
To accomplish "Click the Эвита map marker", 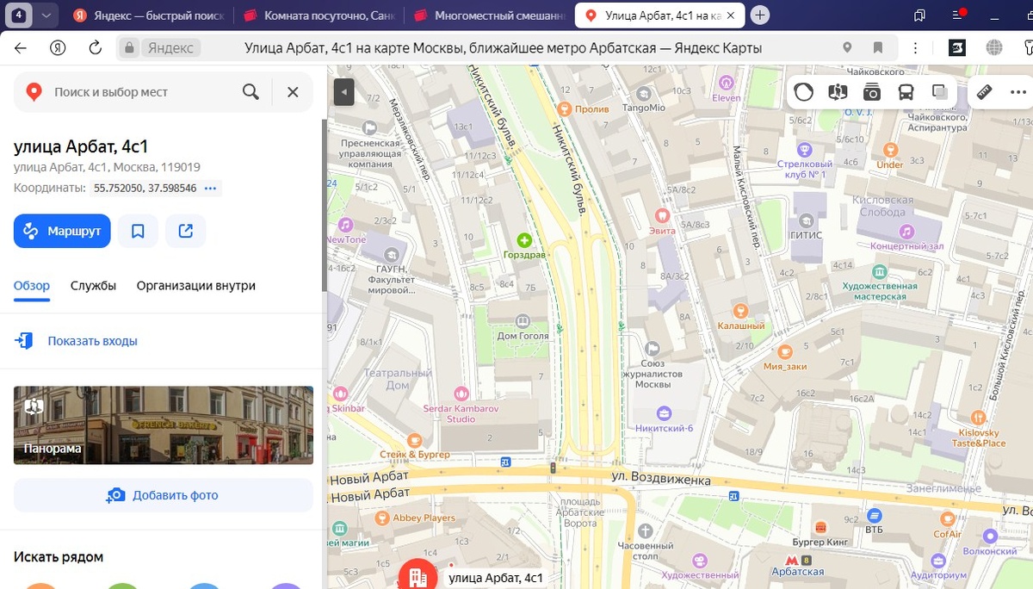I will 662,214.
